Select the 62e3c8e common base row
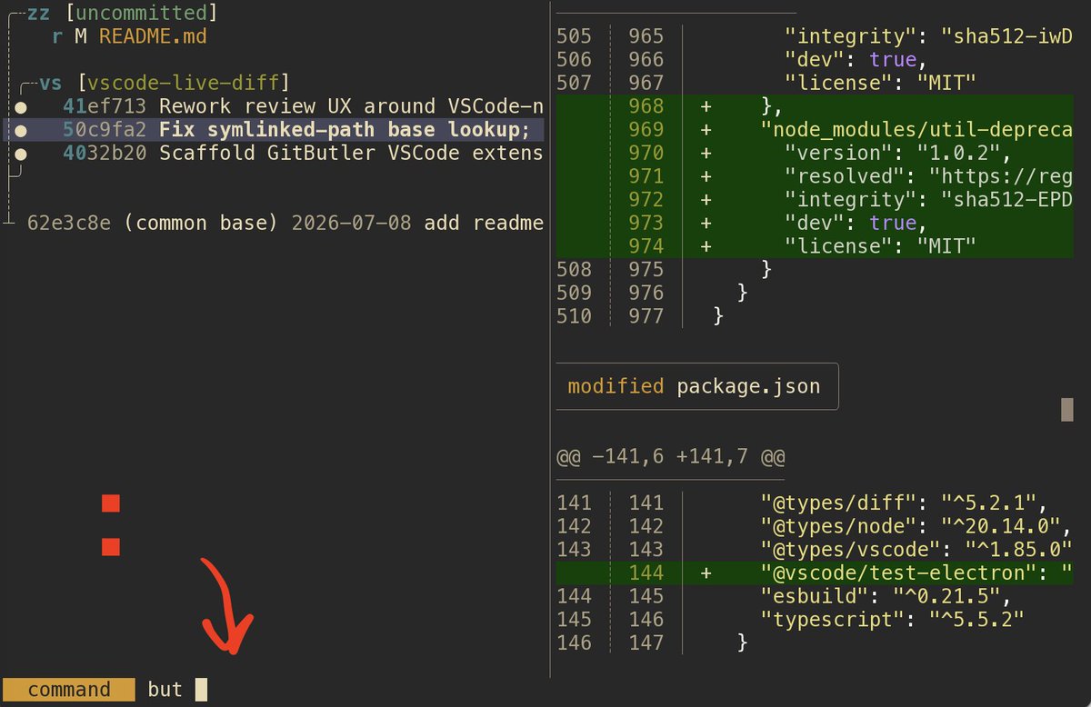 pyautogui.click(x=285, y=223)
